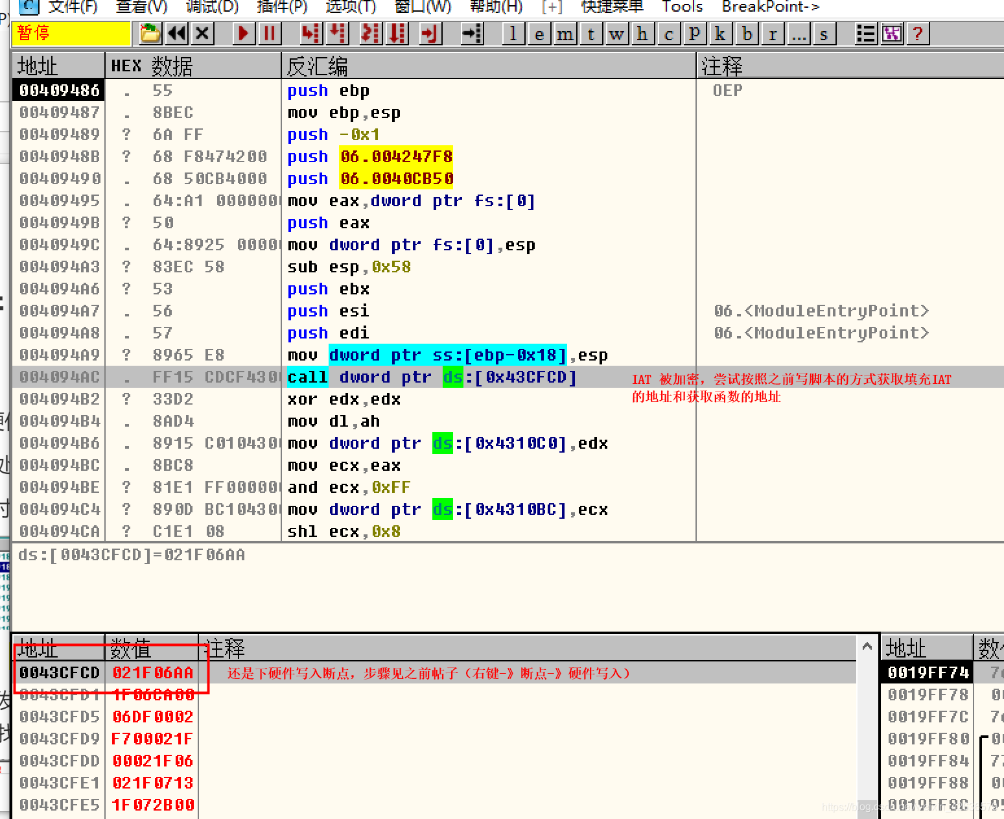Screen dimensions: 1004x819
Task: Click the 反汇编 column header
Action: click(489, 65)
